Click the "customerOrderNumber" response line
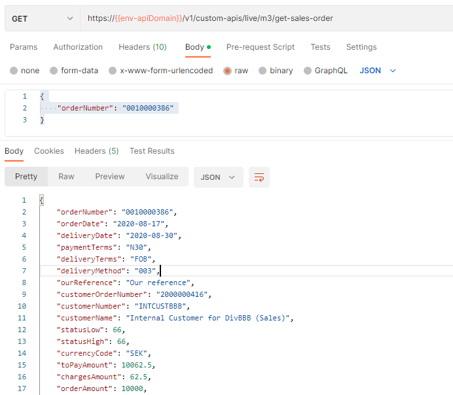 pos(134,294)
